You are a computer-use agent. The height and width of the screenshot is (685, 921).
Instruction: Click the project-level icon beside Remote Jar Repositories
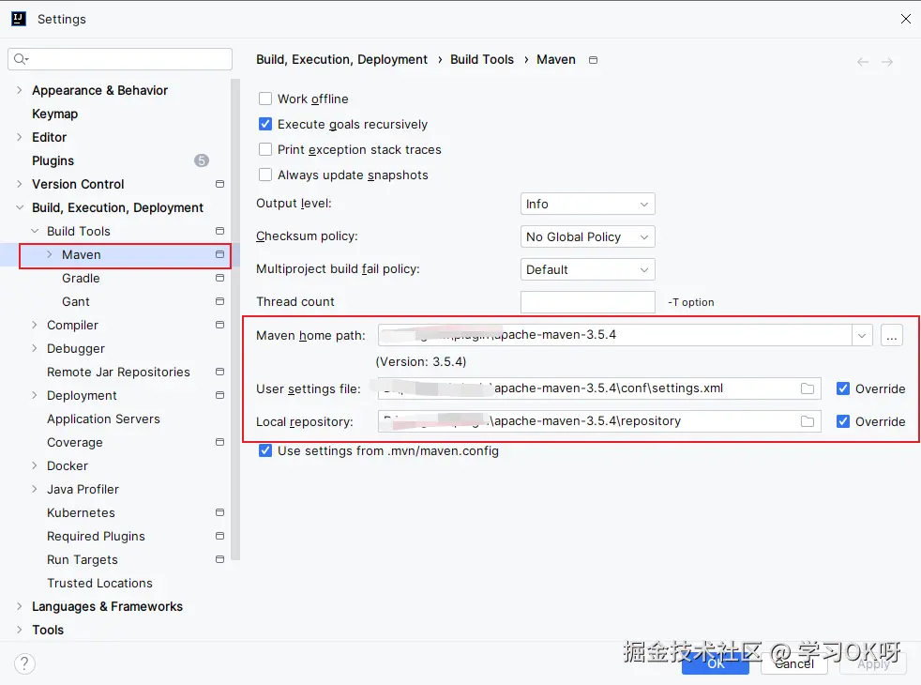point(219,372)
